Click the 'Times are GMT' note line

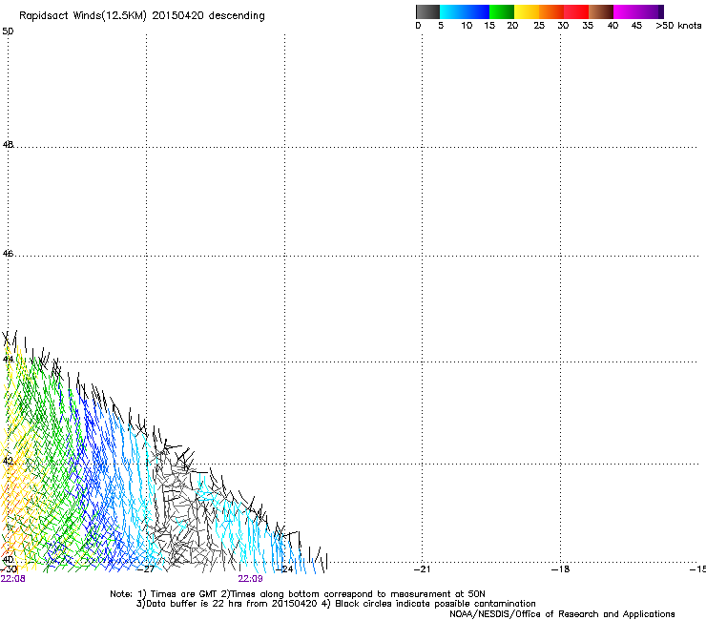click(298, 594)
